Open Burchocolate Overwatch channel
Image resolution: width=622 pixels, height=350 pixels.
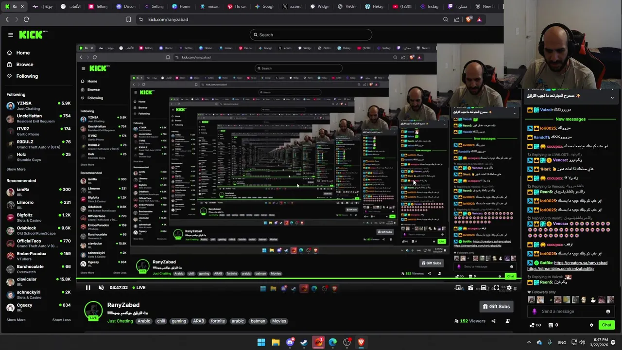pos(38,269)
